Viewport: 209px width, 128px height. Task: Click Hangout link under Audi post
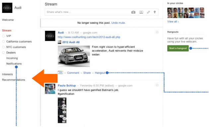(x=100, y=73)
